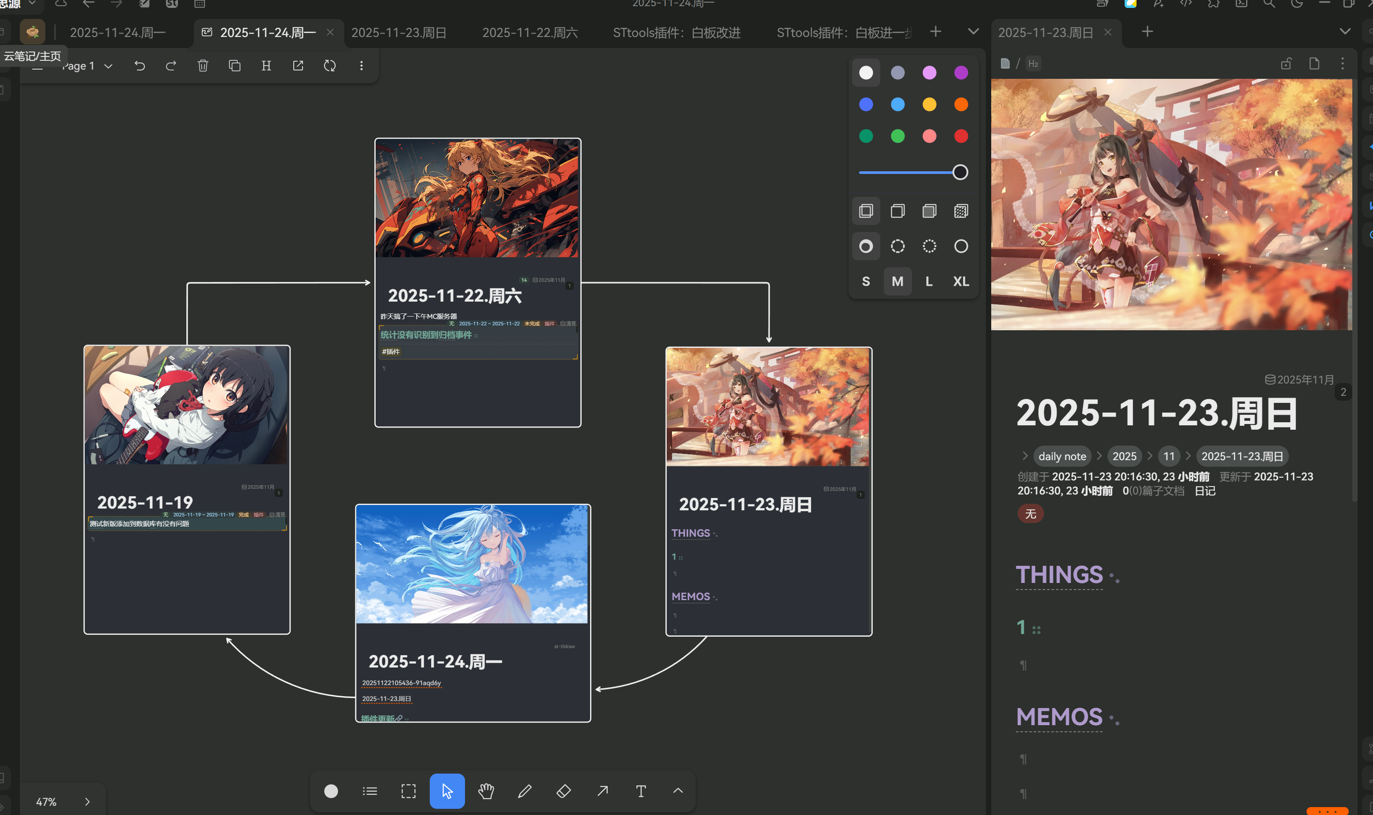
Task: Select the hand pan tool
Action: click(486, 791)
